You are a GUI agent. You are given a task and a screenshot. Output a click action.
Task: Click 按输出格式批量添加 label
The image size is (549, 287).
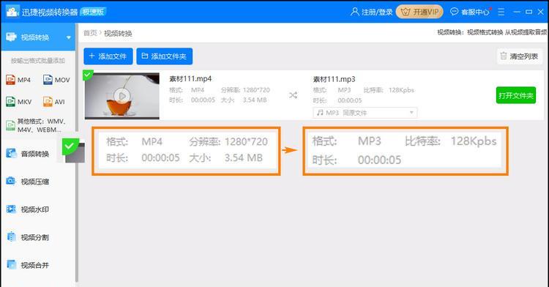pos(38,61)
